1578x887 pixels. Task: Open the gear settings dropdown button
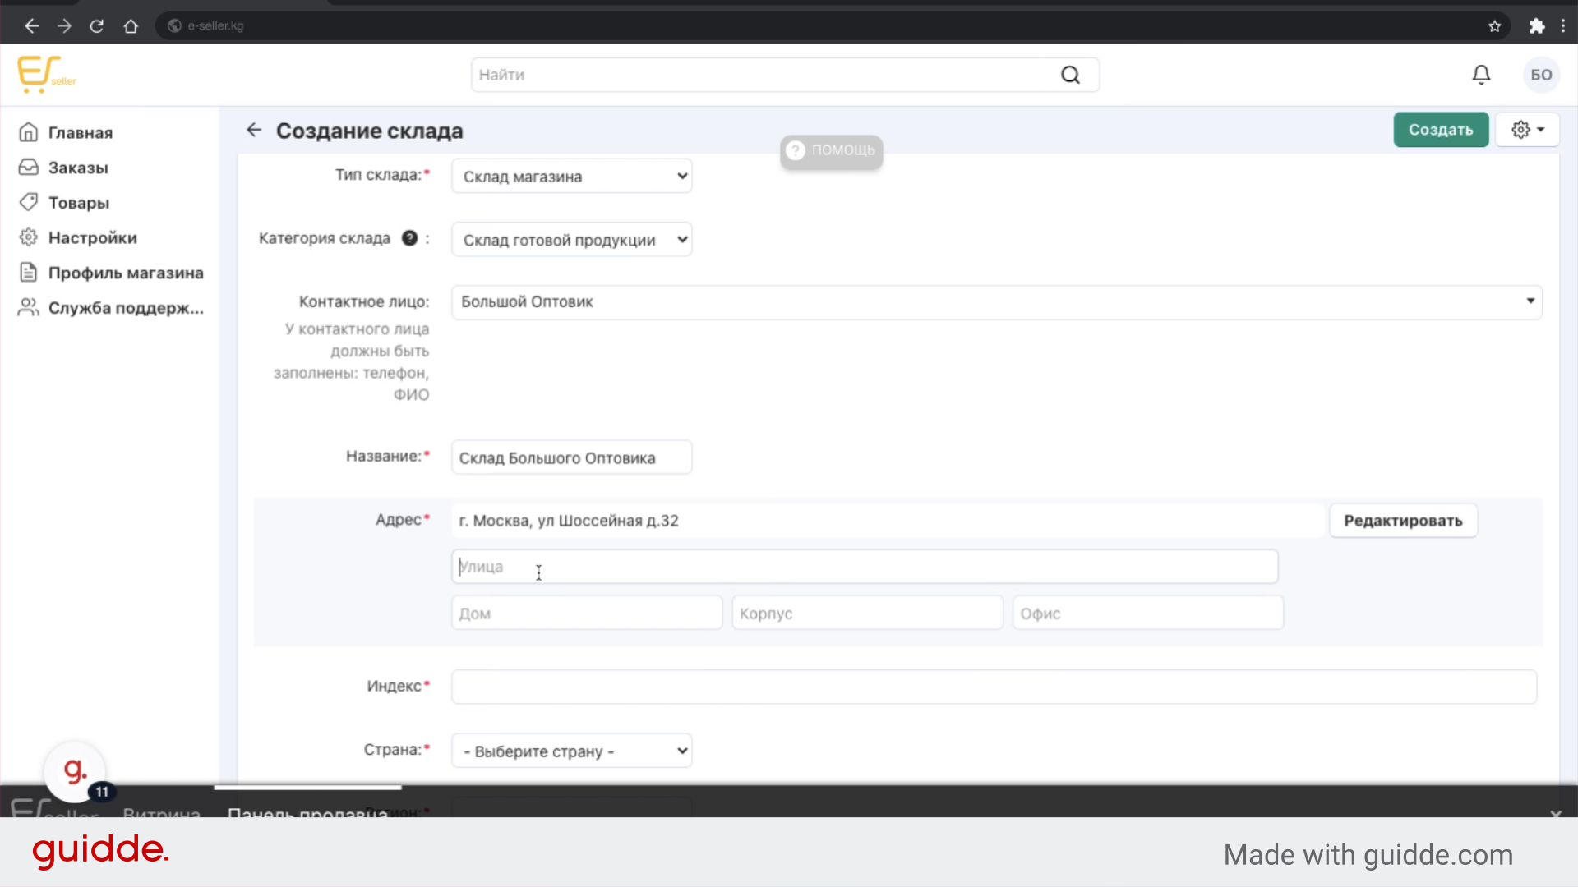[1527, 130]
